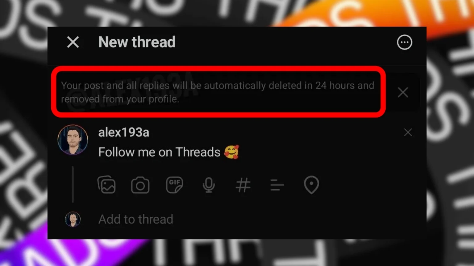
Task: Click the Add to thread field
Action: [136, 219]
